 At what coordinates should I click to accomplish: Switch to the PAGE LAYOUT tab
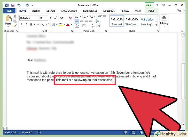coord(69,11)
